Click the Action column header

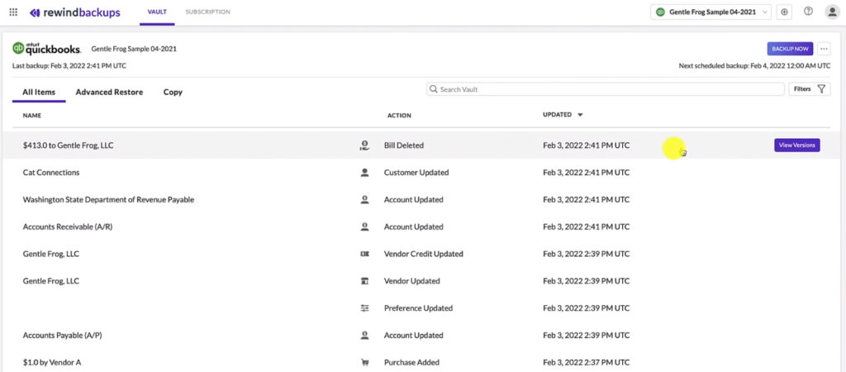(399, 116)
